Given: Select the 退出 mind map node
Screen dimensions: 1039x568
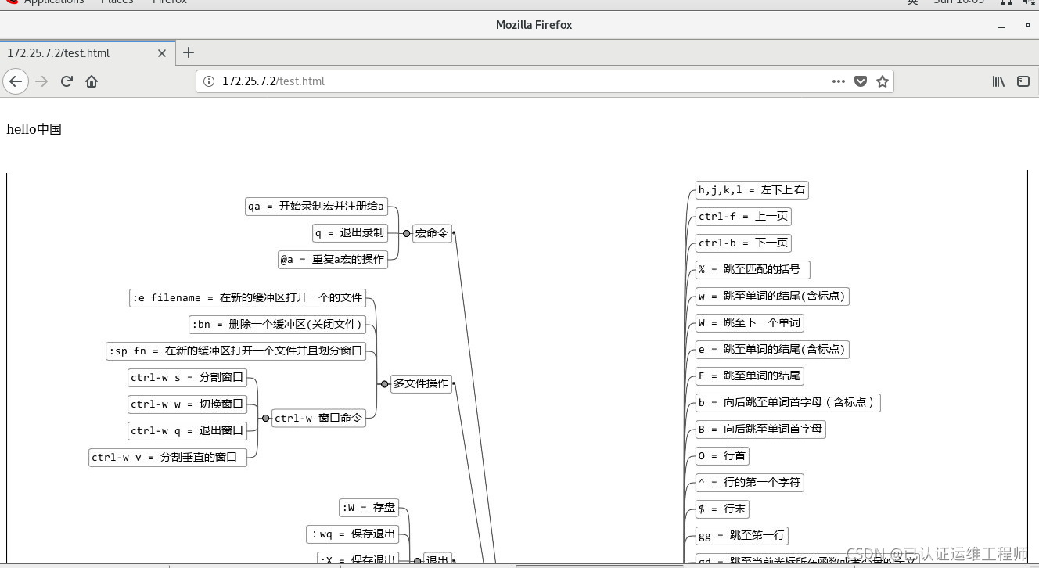Looking at the screenshot, I should [x=437, y=560].
